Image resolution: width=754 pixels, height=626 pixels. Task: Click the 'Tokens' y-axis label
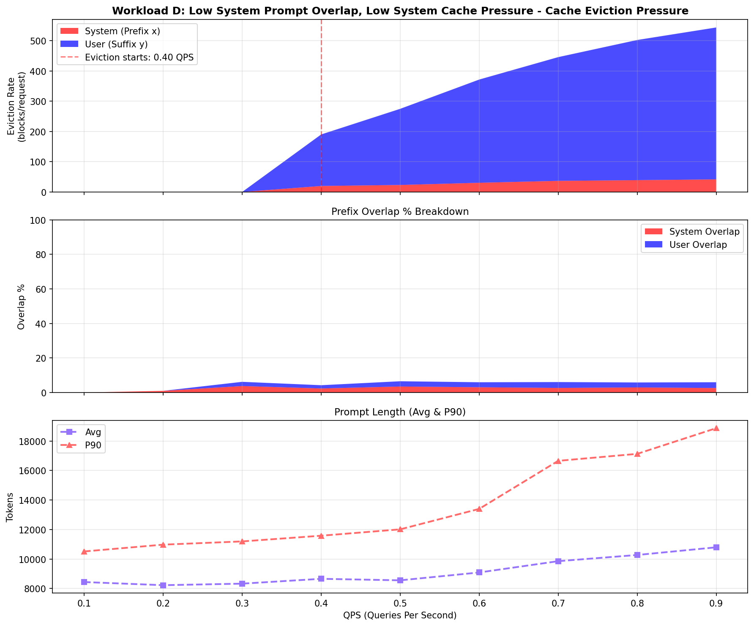point(9,507)
